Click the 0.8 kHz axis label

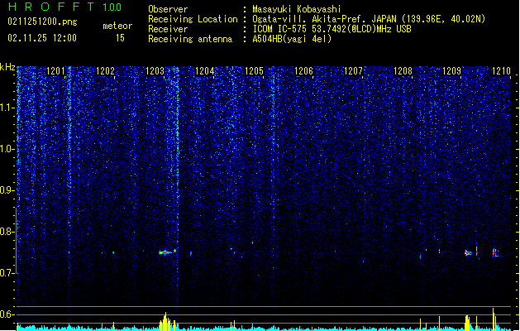(7, 232)
